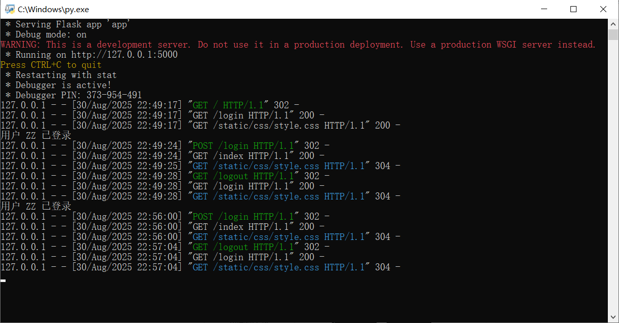This screenshot has height=323, width=619.
Task: Click the "Press CTRL+C to quit" line
Action: [x=51, y=65]
